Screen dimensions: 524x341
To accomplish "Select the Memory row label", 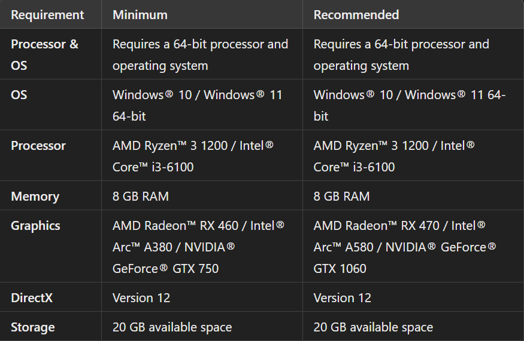I will click(x=35, y=196).
